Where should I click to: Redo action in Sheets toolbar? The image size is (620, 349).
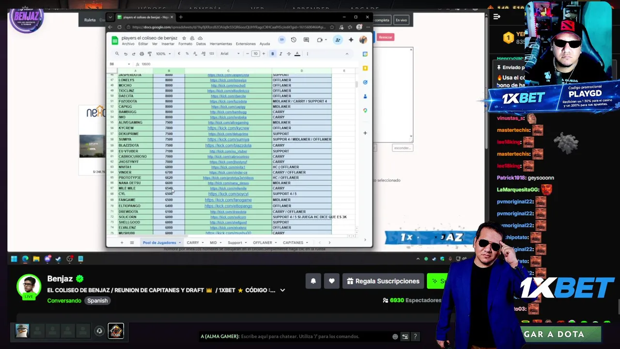[134, 54]
